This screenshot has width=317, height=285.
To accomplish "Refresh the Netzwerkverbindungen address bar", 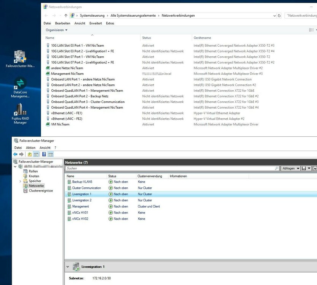I will point(280,16).
